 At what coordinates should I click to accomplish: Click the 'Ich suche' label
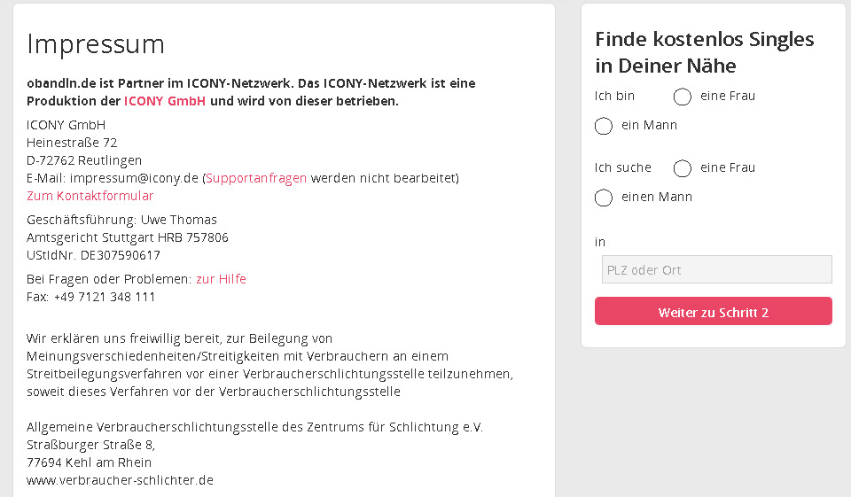[622, 167]
